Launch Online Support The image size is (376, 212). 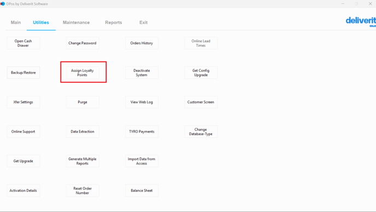(23, 132)
